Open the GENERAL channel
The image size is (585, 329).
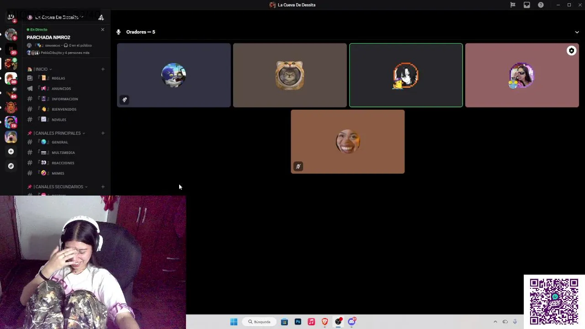(x=66, y=142)
